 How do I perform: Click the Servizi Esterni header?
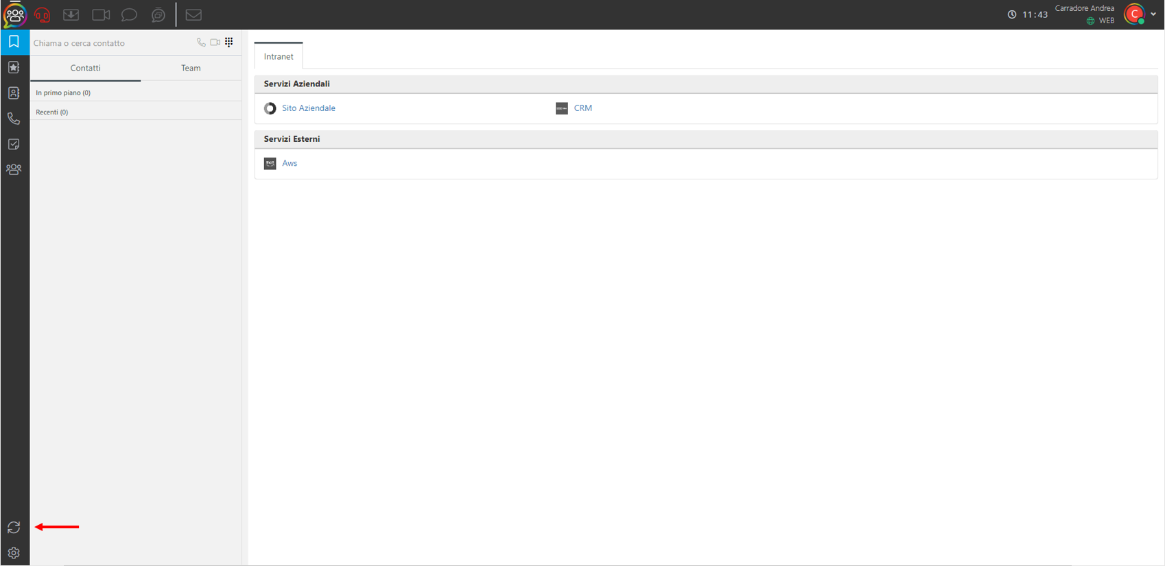pyautogui.click(x=706, y=138)
